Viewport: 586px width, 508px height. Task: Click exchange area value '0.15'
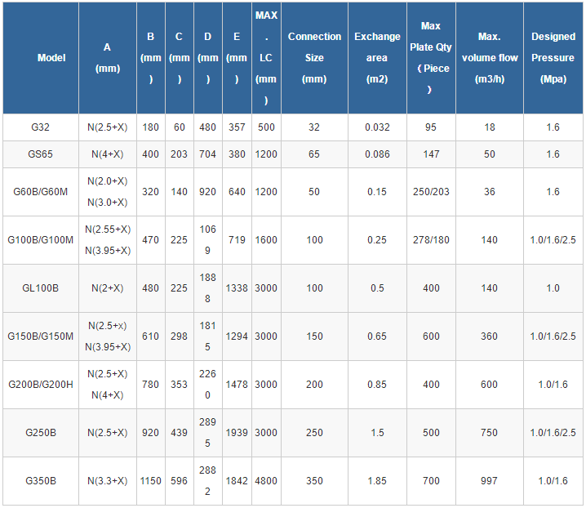click(x=377, y=192)
